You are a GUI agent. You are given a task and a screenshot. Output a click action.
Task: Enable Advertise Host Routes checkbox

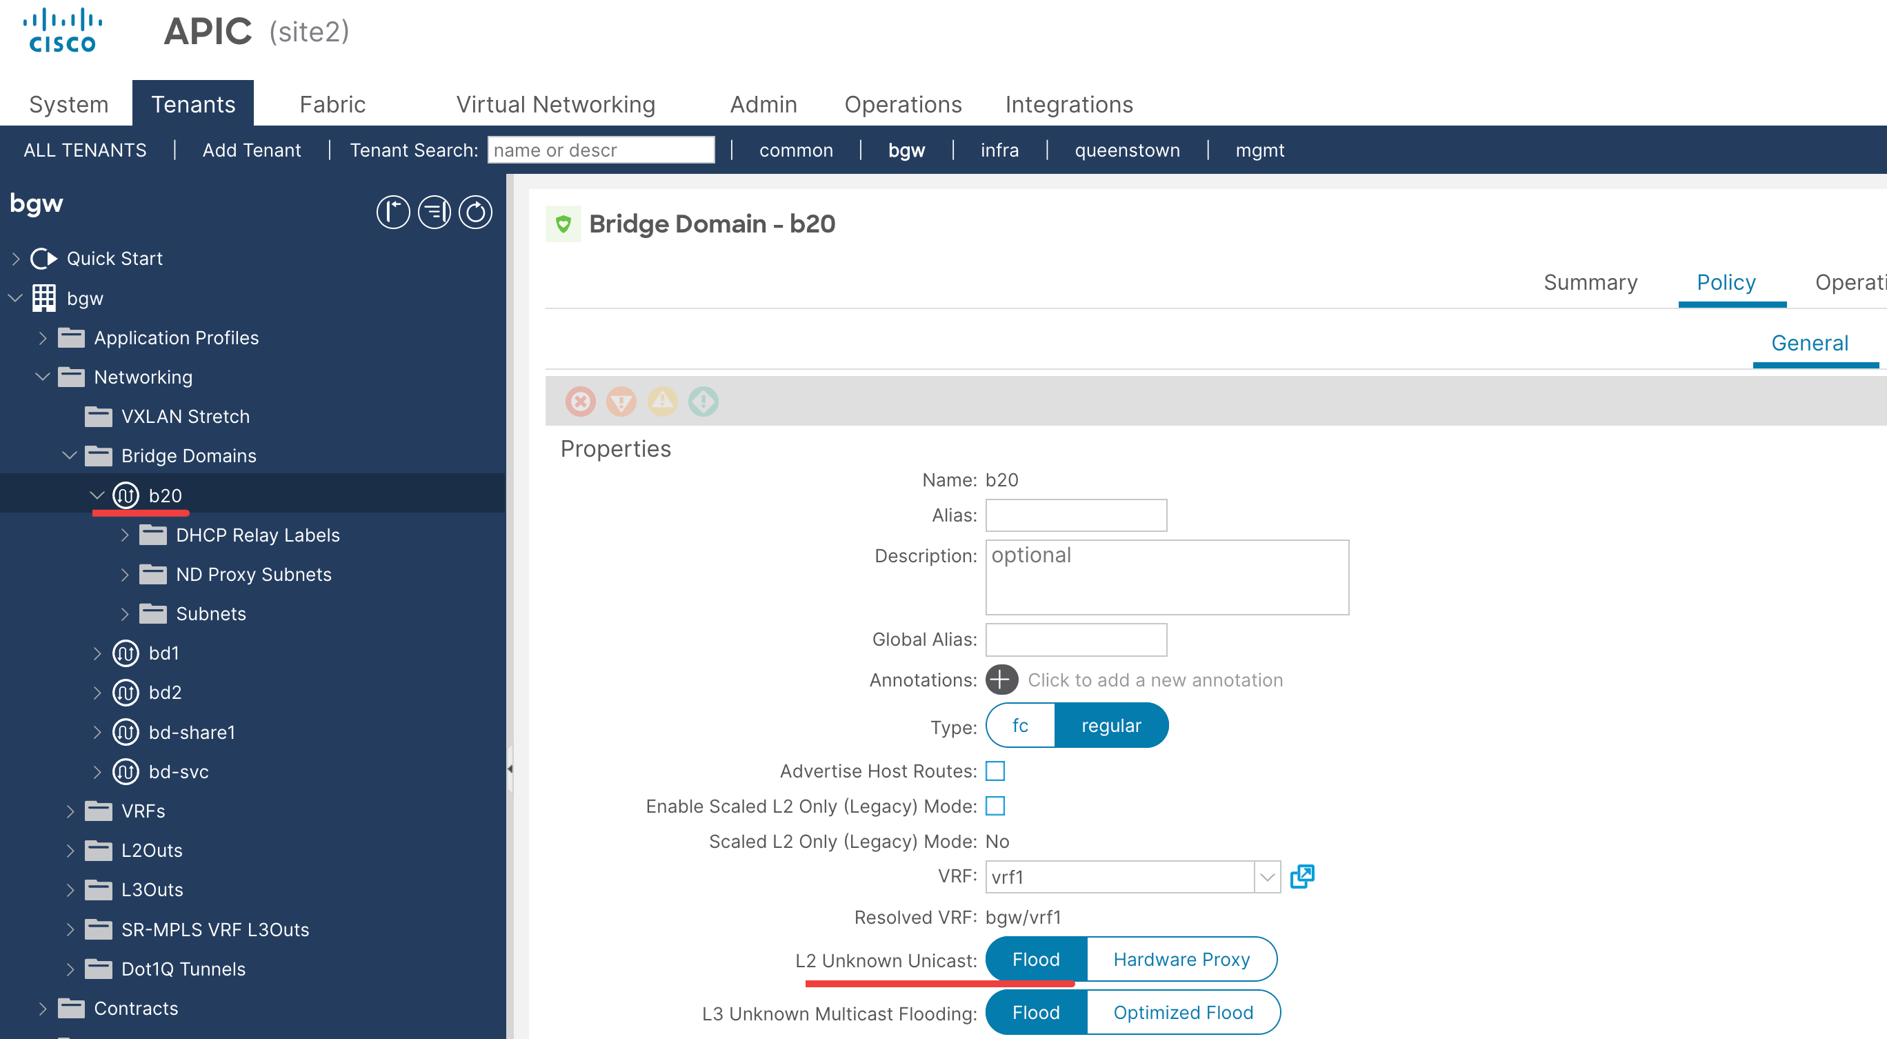[995, 771]
